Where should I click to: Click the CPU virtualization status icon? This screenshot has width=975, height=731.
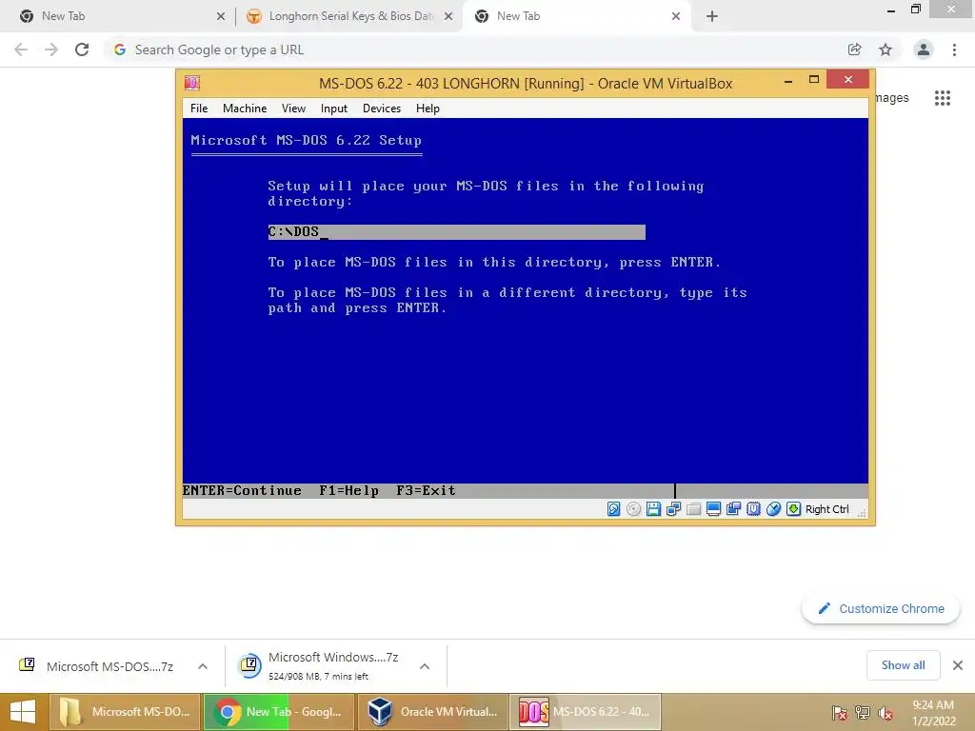(x=754, y=509)
